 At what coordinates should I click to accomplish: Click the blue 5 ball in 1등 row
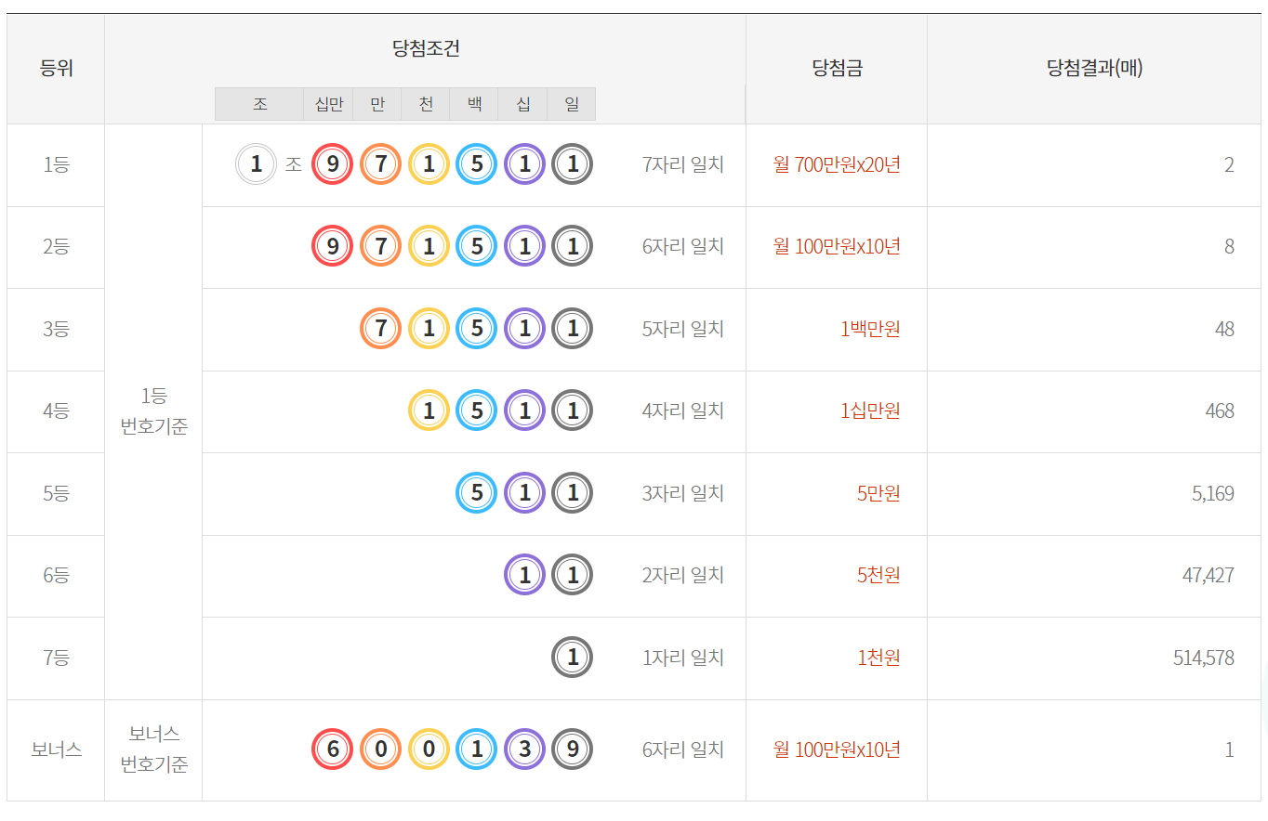(x=477, y=164)
